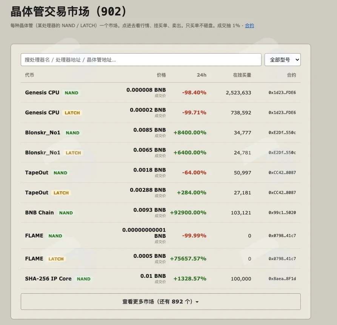Screen dimensions: 337x325
Task: Focus the processor name search field
Action: (x=141, y=60)
